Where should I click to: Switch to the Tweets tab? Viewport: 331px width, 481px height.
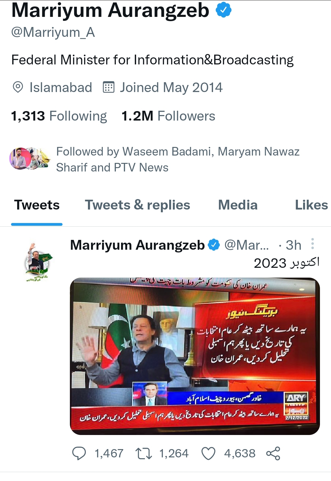[x=37, y=205]
